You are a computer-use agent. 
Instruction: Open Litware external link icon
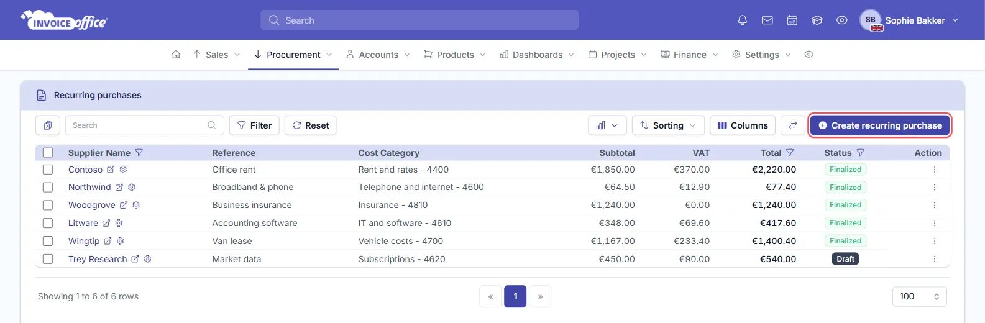tap(106, 223)
